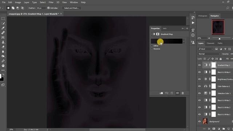Screen dimensions: 233x131
Task: Hide the Gradient Map 1 layer
Action: 200,65
